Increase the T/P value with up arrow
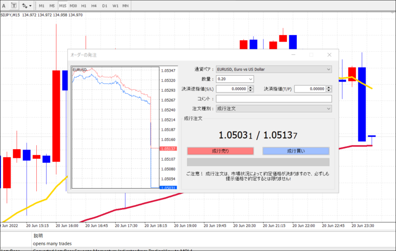Image resolution: width=396 pixels, height=251 pixels. pos(329,87)
